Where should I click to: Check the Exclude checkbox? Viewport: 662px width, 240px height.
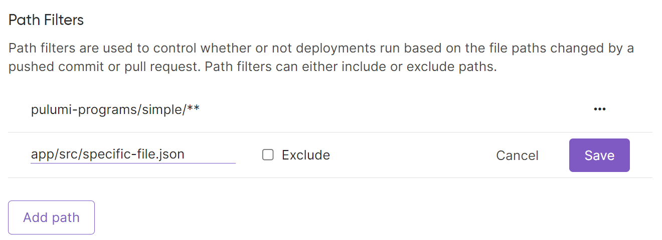coord(268,155)
